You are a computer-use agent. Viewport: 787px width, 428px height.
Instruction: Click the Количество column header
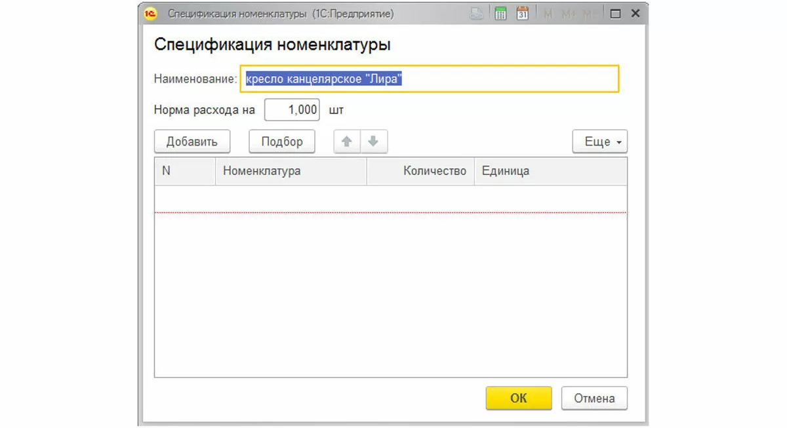tap(420, 171)
